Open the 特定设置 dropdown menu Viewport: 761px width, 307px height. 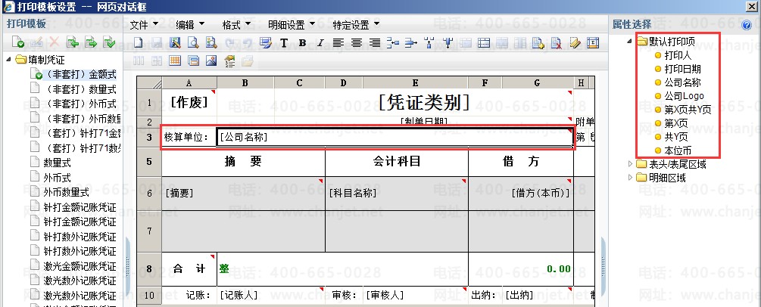coord(356,25)
